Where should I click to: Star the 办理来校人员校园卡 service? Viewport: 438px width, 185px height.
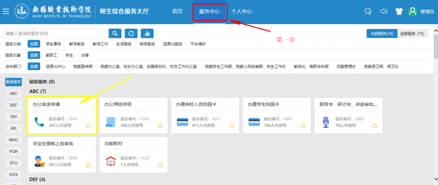pos(231,126)
